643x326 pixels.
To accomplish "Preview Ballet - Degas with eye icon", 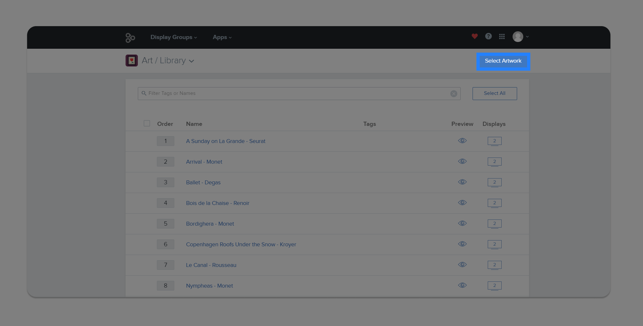I will [x=462, y=182].
